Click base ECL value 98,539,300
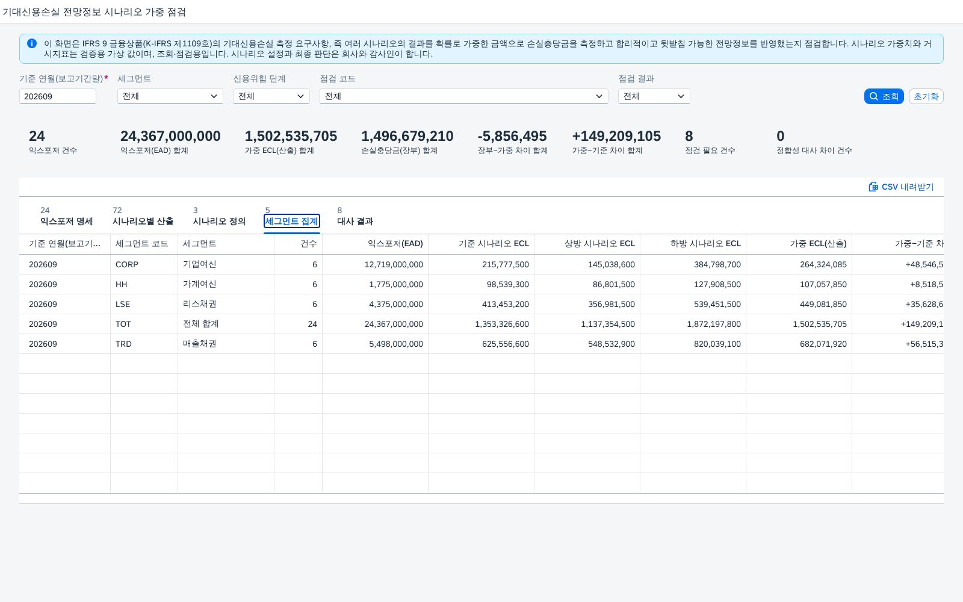 508,284
